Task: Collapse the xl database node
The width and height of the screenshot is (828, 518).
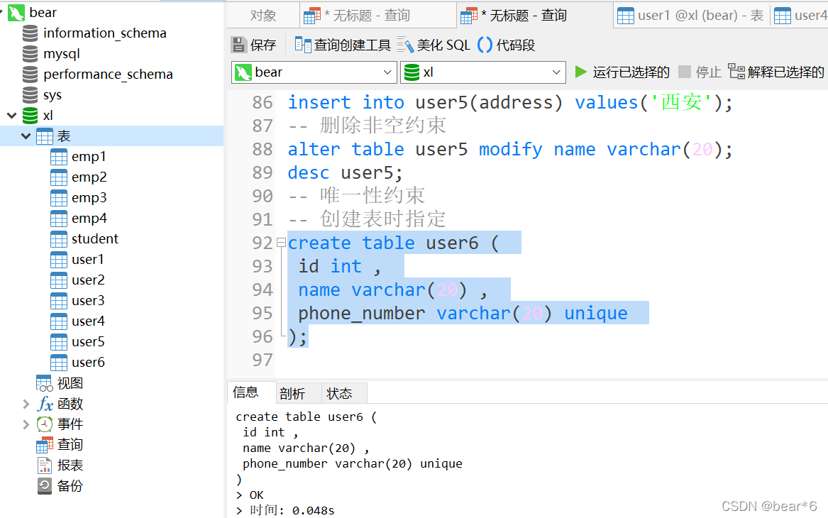Action: tap(11, 116)
